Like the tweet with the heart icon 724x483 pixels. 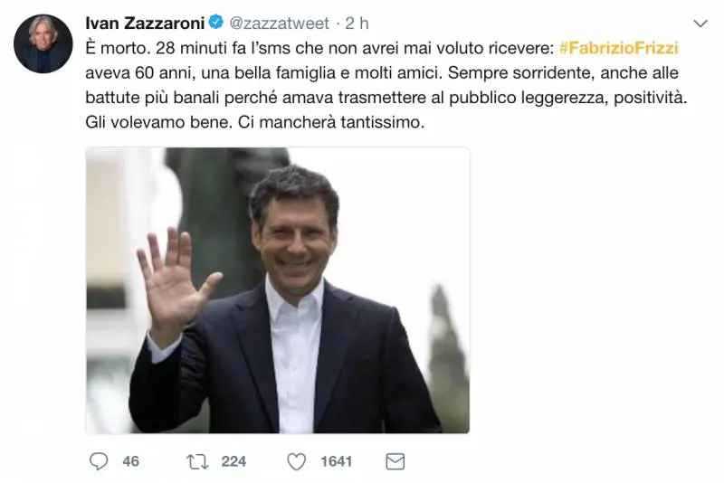(x=297, y=461)
